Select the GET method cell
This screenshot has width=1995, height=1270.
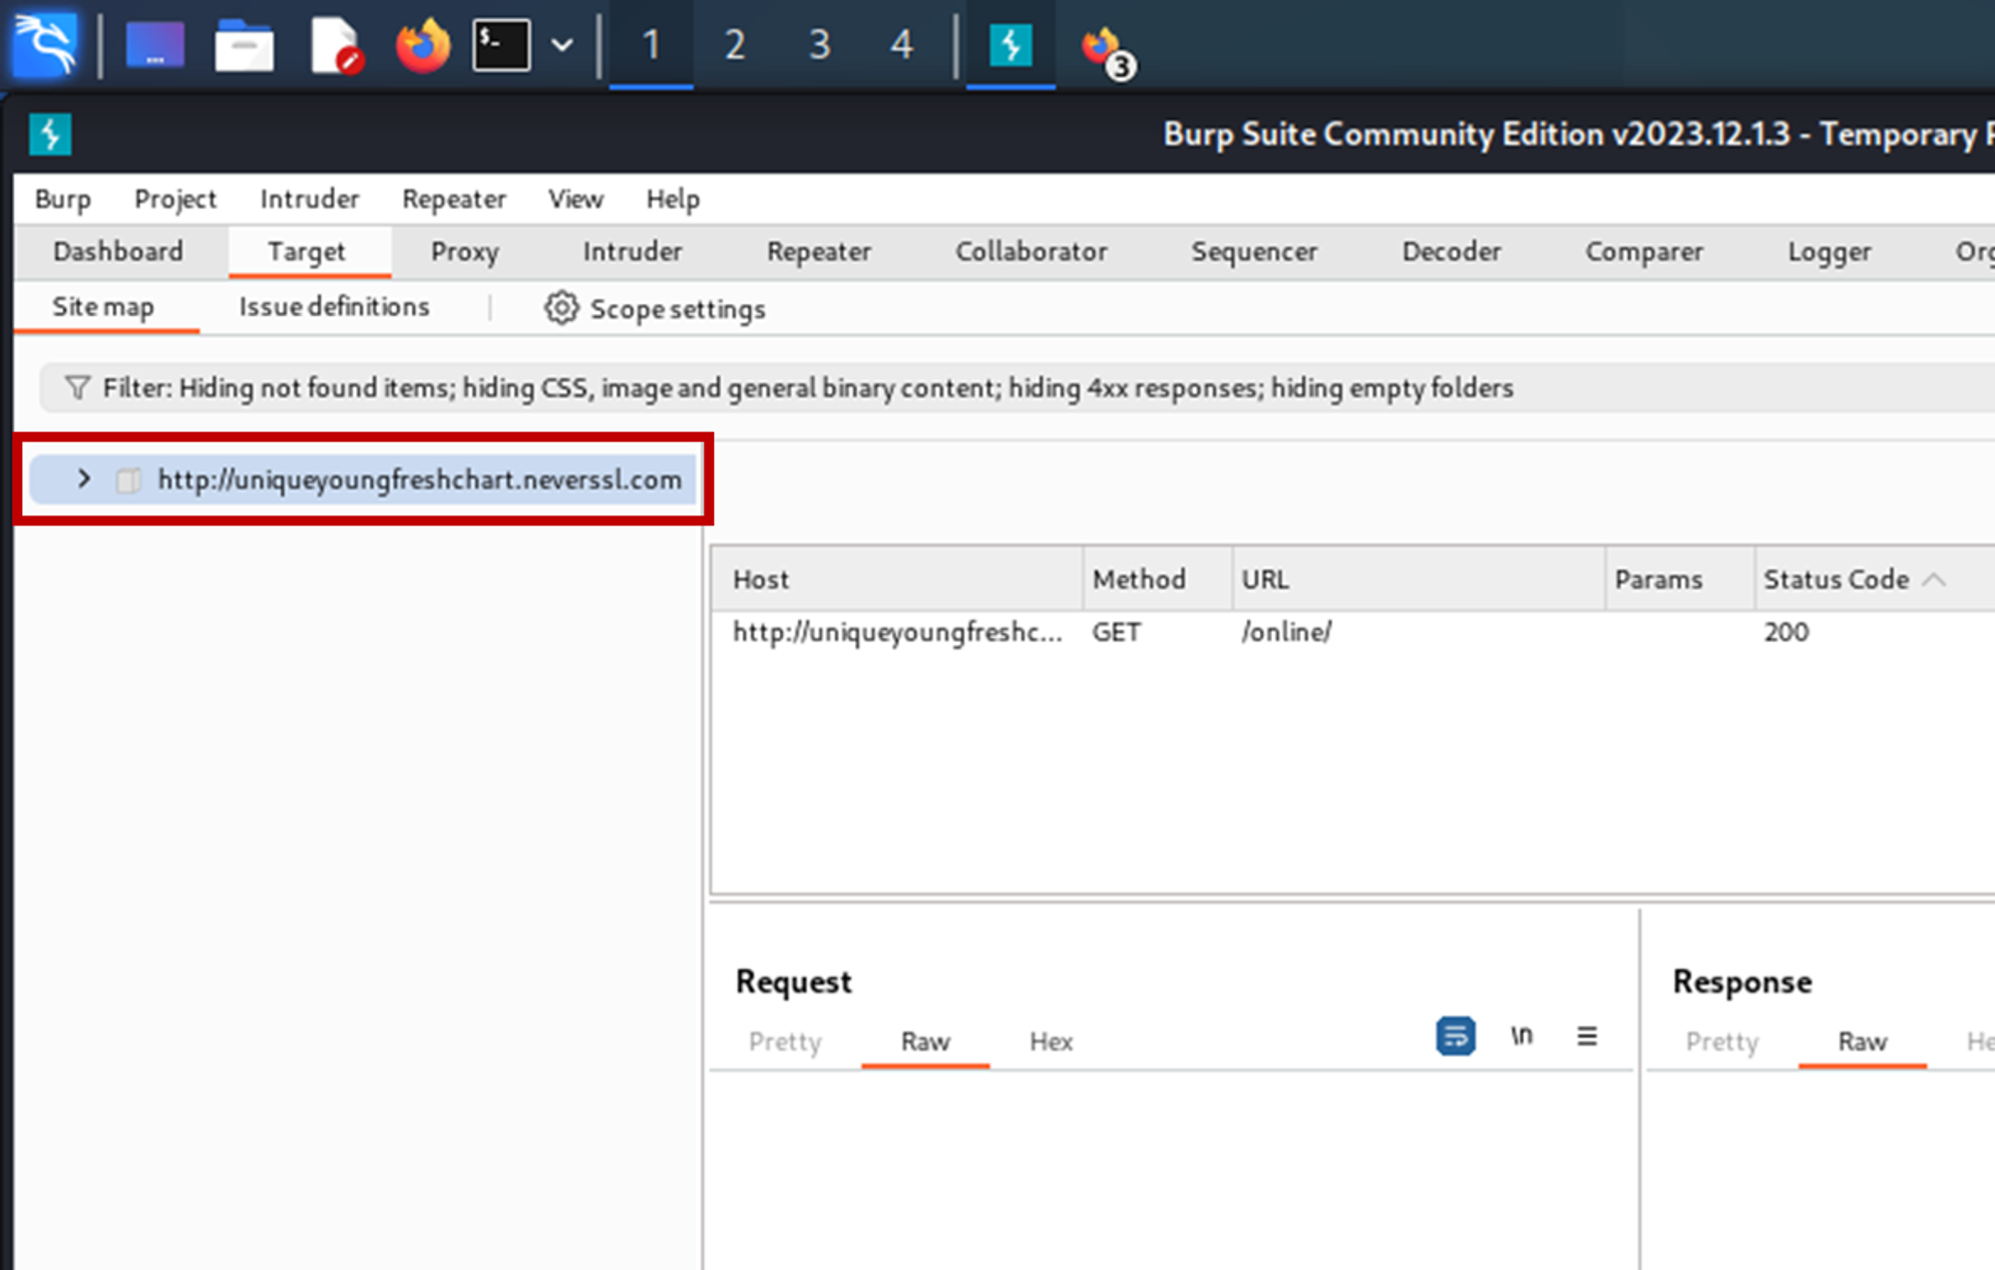coord(1116,632)
